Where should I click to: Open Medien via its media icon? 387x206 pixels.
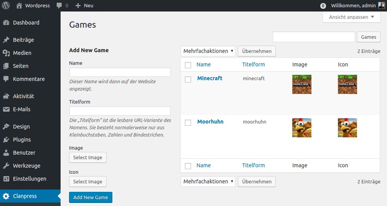coord(6,53)
